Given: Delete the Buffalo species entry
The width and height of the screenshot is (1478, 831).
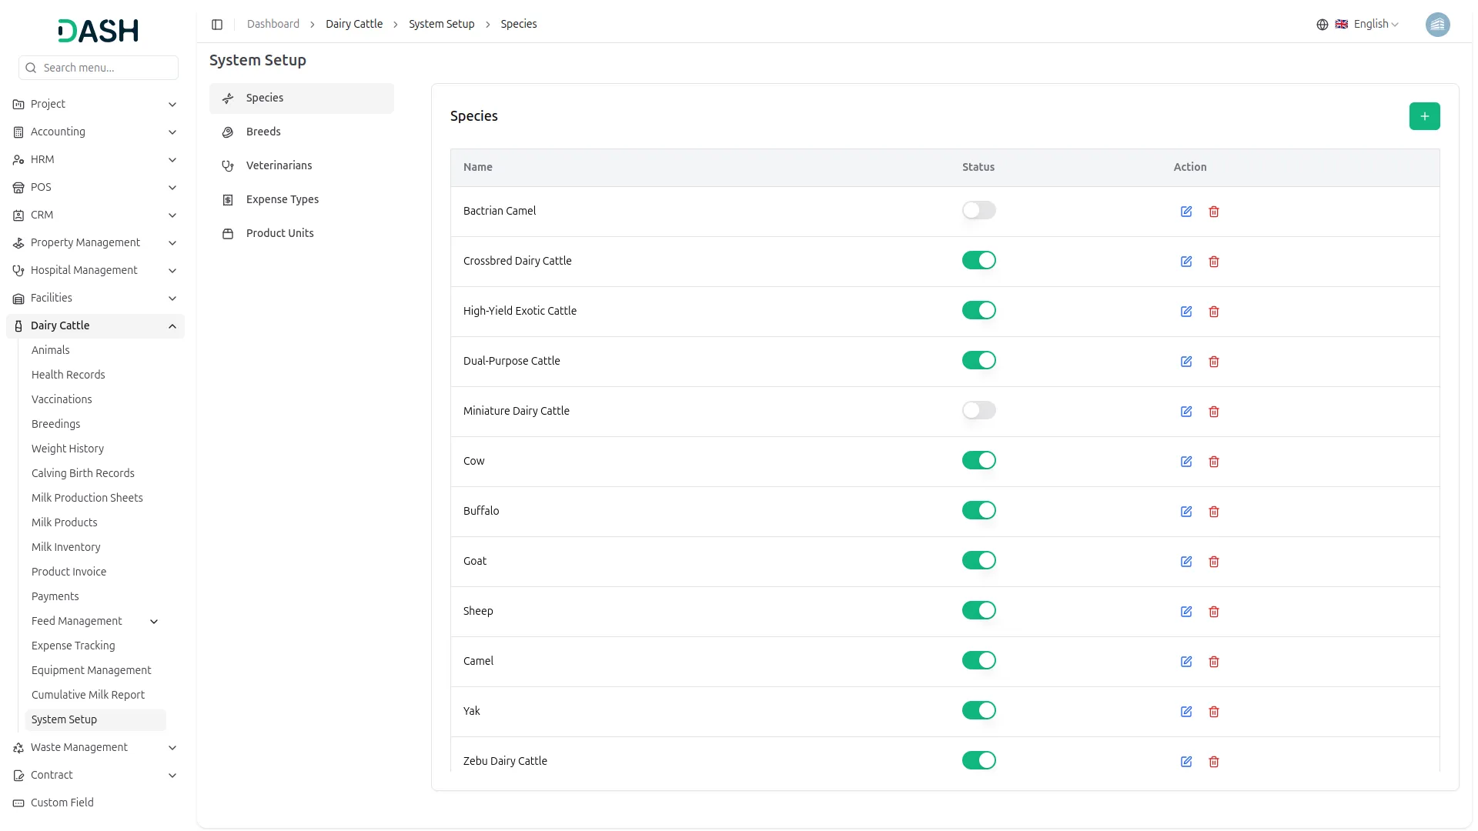Looking at the screenshot, I should click(x=1214, y=512).
